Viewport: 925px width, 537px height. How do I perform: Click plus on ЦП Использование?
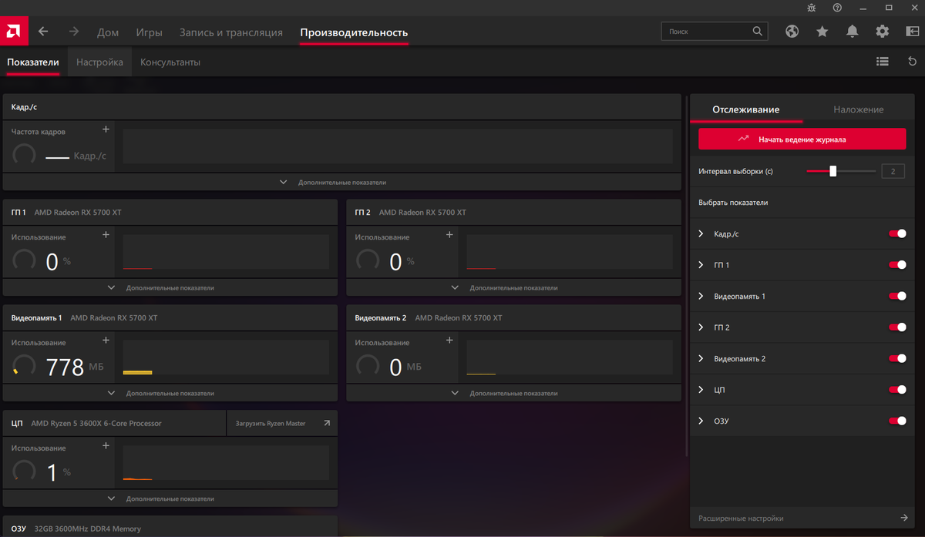pos(106,445)
